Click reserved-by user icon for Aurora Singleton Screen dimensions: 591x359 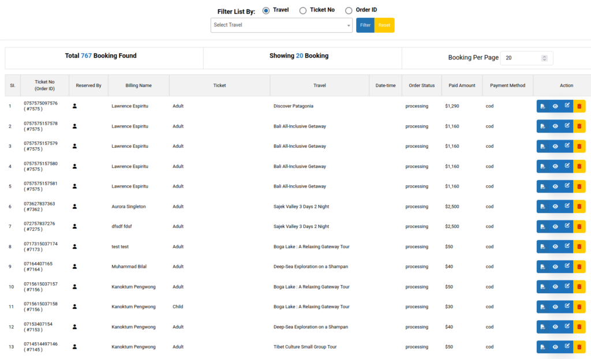[x=74, y=207]
